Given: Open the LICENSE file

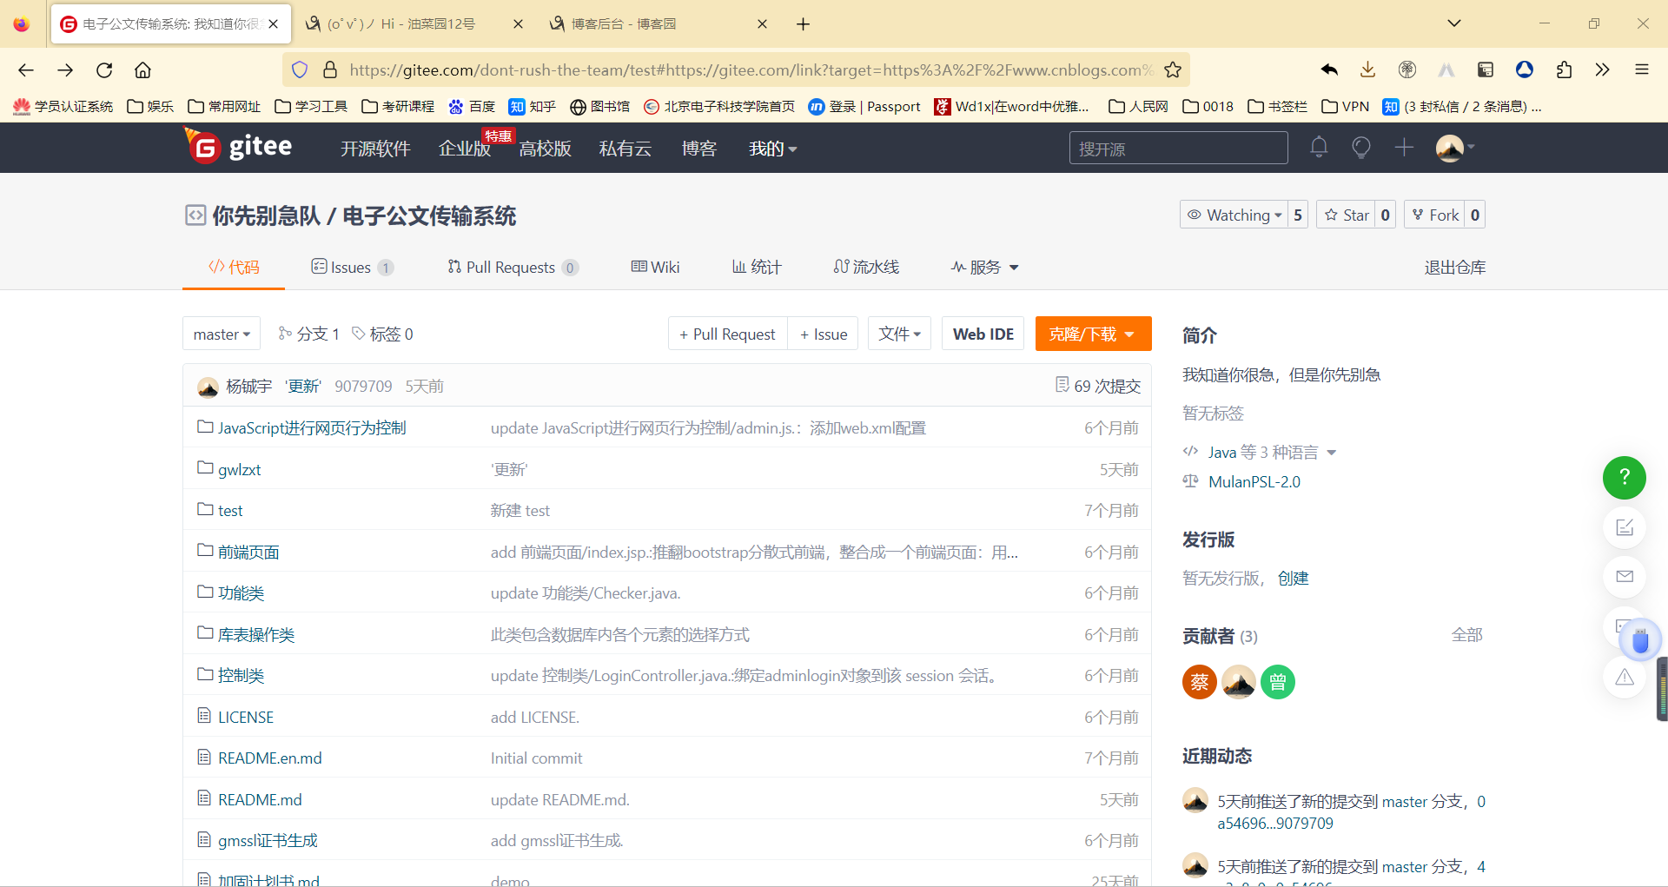Looking at the screenshot, I should click(x=246, y=717).
